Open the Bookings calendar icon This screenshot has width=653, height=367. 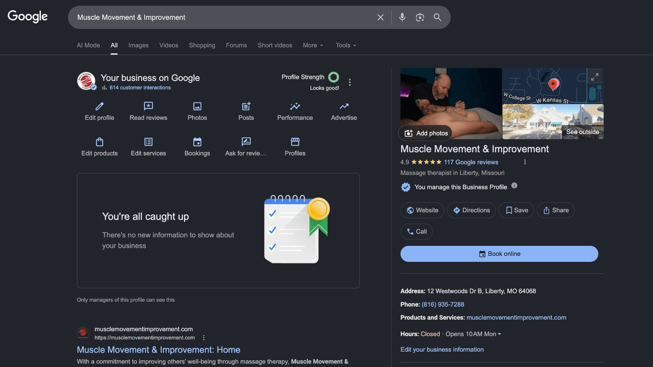pos(197,142)
